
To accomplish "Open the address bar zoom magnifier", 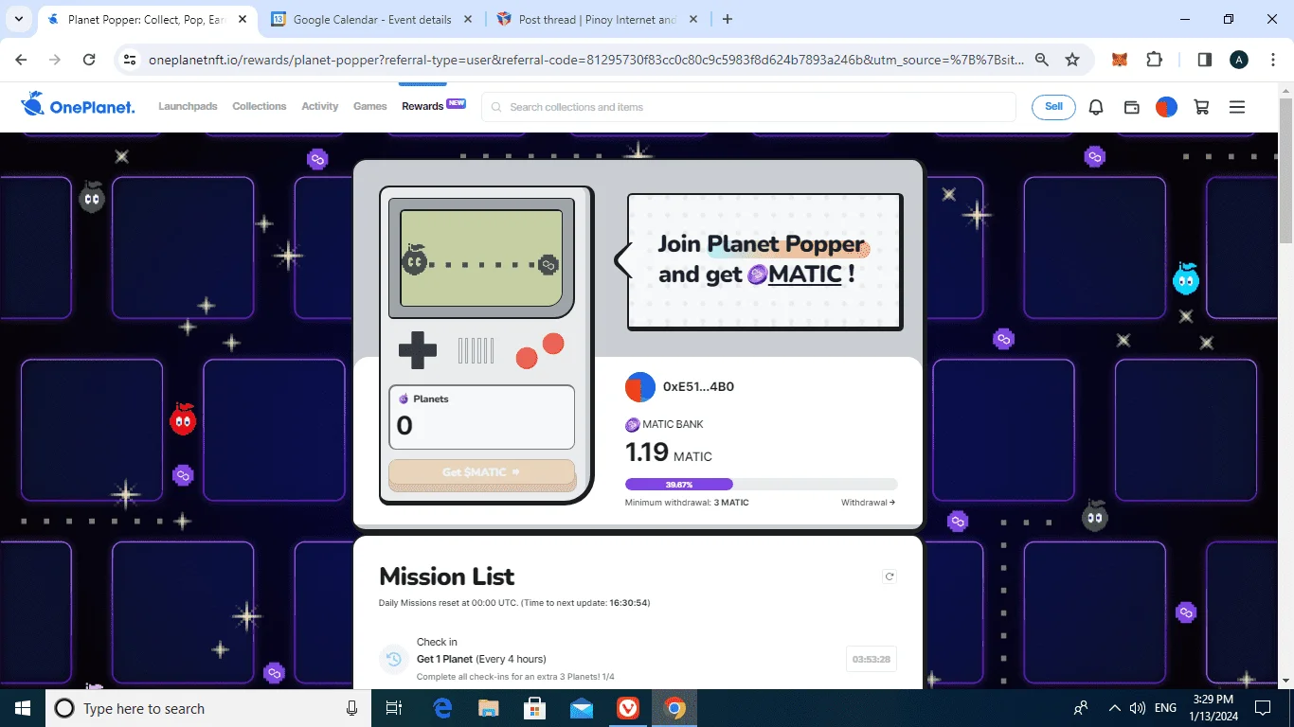I will [x=1042, y=60].
